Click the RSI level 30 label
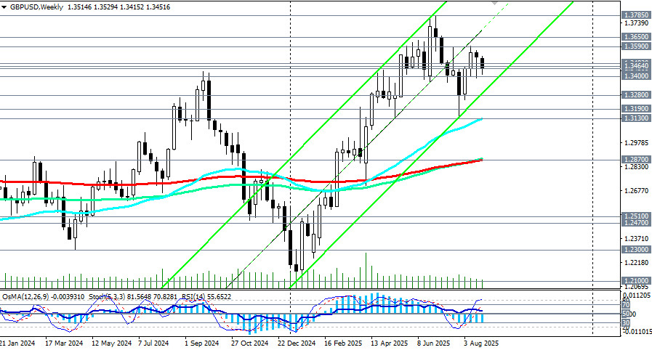 (x=625, y=322)
